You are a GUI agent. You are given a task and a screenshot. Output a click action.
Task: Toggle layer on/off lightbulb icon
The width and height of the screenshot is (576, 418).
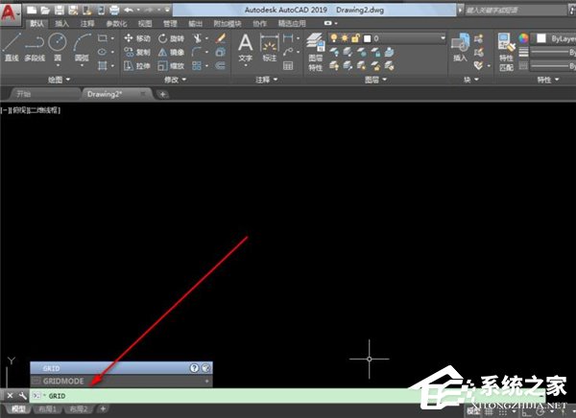pyautogui.click(x=334, y=37)
